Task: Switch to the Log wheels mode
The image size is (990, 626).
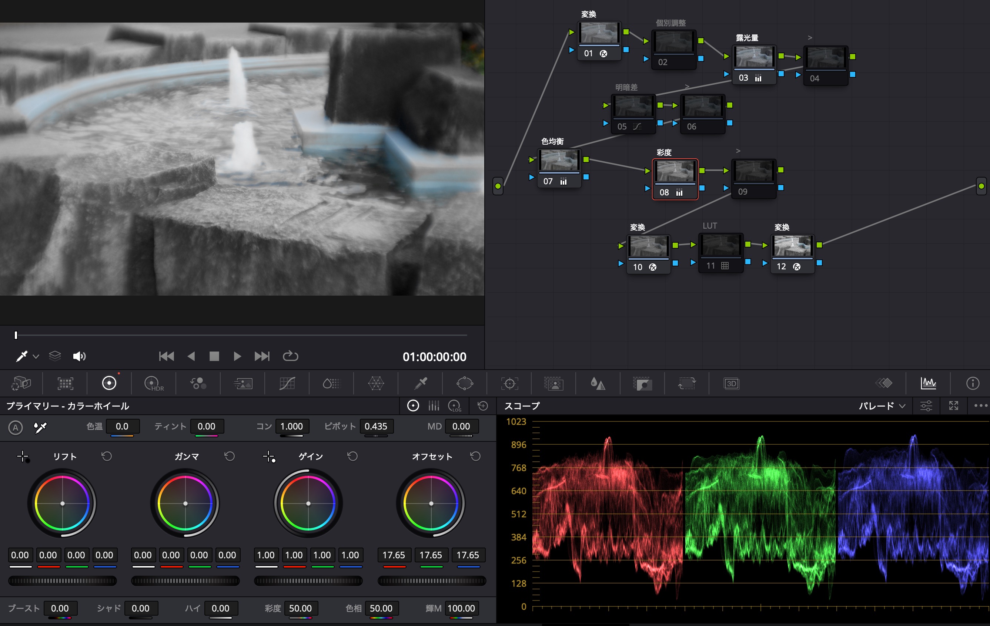Action: click(x=455, y=406)
